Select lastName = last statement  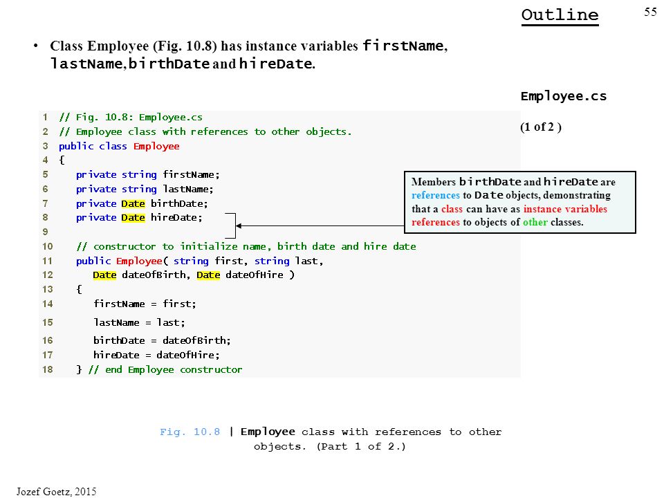(139, 323)
